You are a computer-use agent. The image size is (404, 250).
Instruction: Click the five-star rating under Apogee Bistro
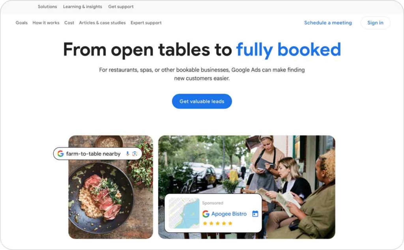click(217, 223)
